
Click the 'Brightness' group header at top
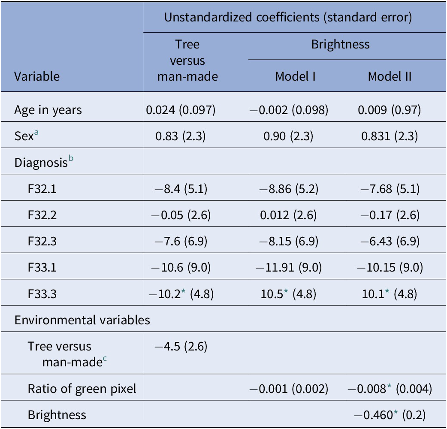[x=340, y=44]
